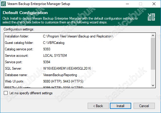Screen dimensions: 161x113
Task: Enable 'Let me specify different settings' checkbox
Action: pyautogui.click(x=6, y=93)
